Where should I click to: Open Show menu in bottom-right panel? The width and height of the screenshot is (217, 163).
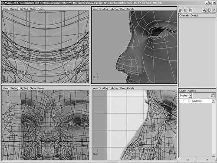tap(122, 88)
